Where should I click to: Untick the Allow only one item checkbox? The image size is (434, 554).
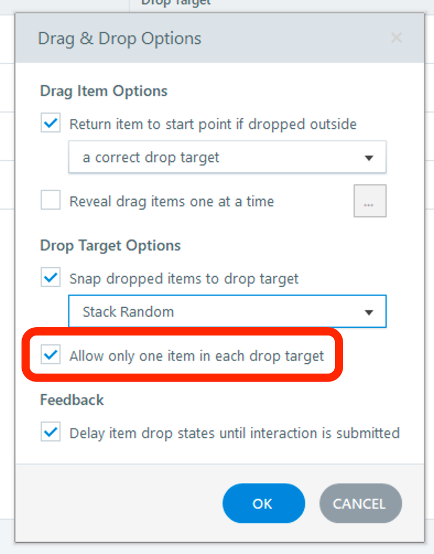(51, 355)
